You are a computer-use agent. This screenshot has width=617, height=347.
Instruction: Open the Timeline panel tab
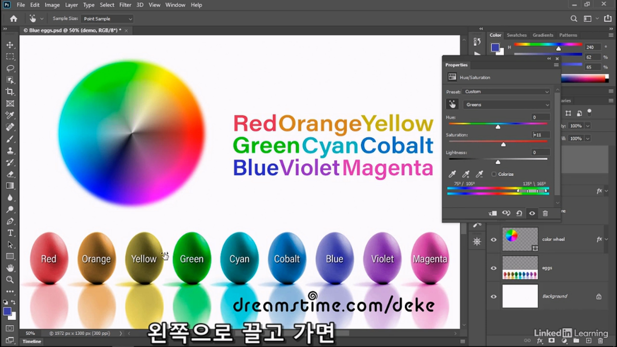pos(32,341)
